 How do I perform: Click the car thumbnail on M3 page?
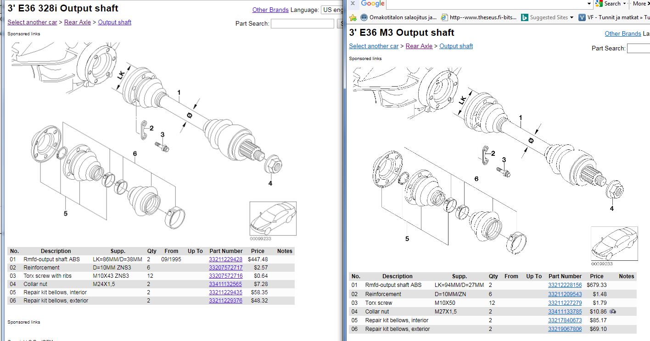pos(614,243)
